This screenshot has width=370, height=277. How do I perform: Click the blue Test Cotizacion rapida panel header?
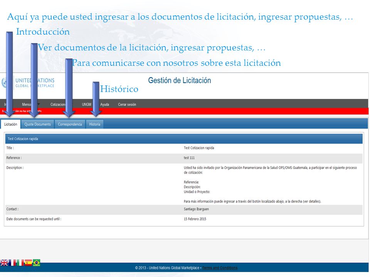[x=184, y=139]
